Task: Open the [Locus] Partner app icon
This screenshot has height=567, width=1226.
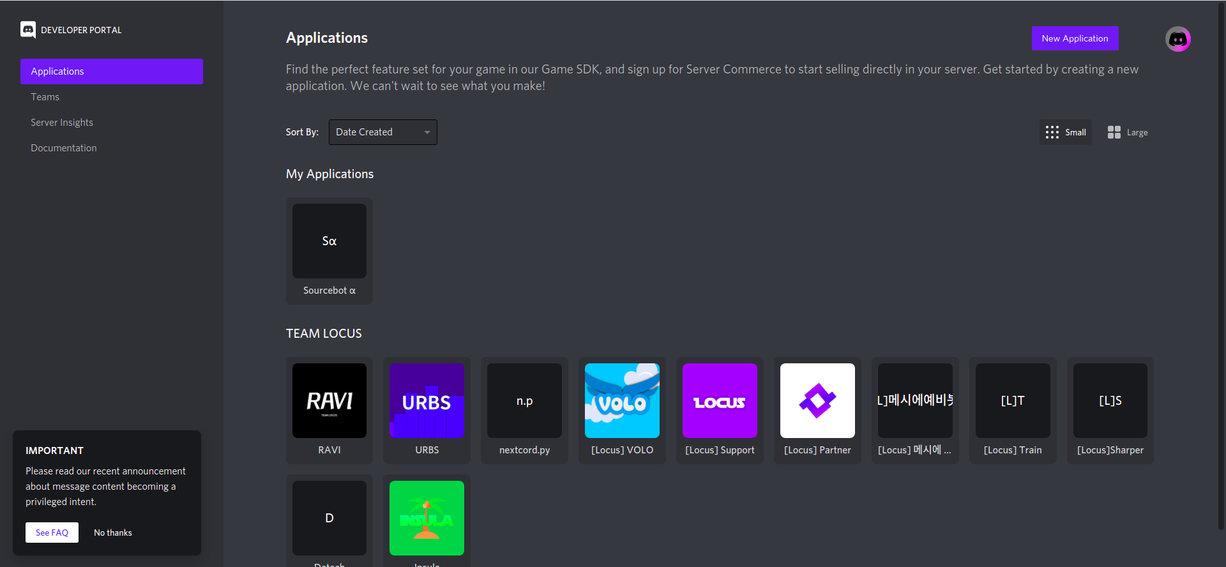Action: coord(817,400)
